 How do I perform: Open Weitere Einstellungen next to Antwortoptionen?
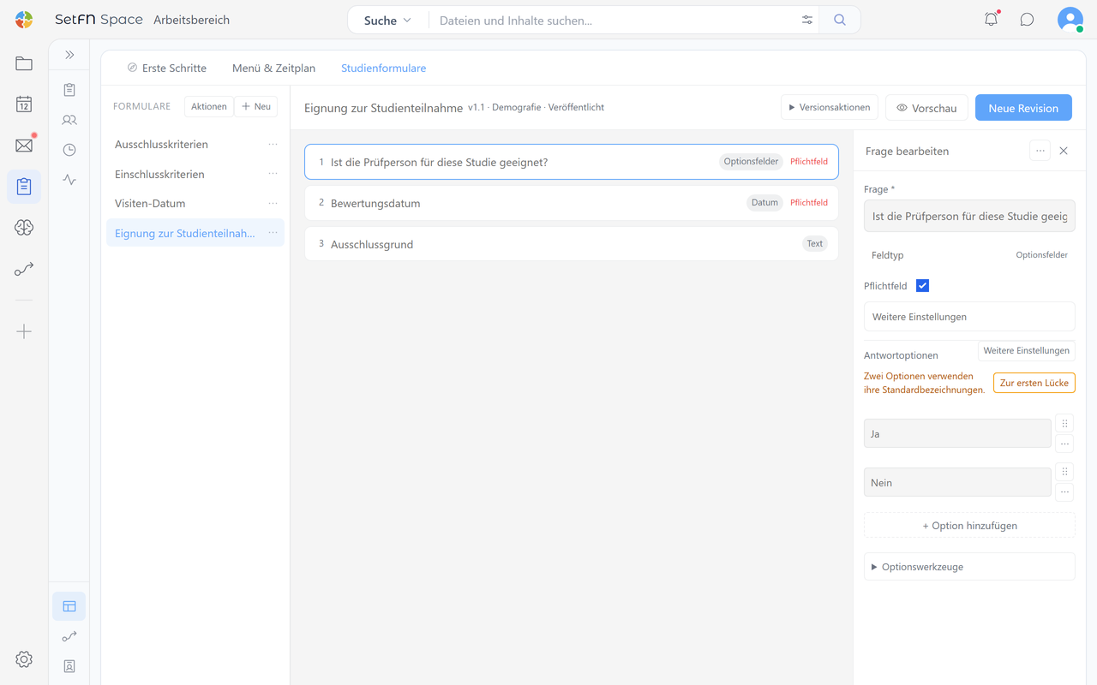coord(1027,351)
